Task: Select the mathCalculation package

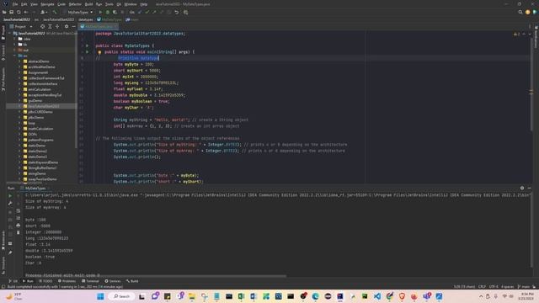Action: [40, 129]
